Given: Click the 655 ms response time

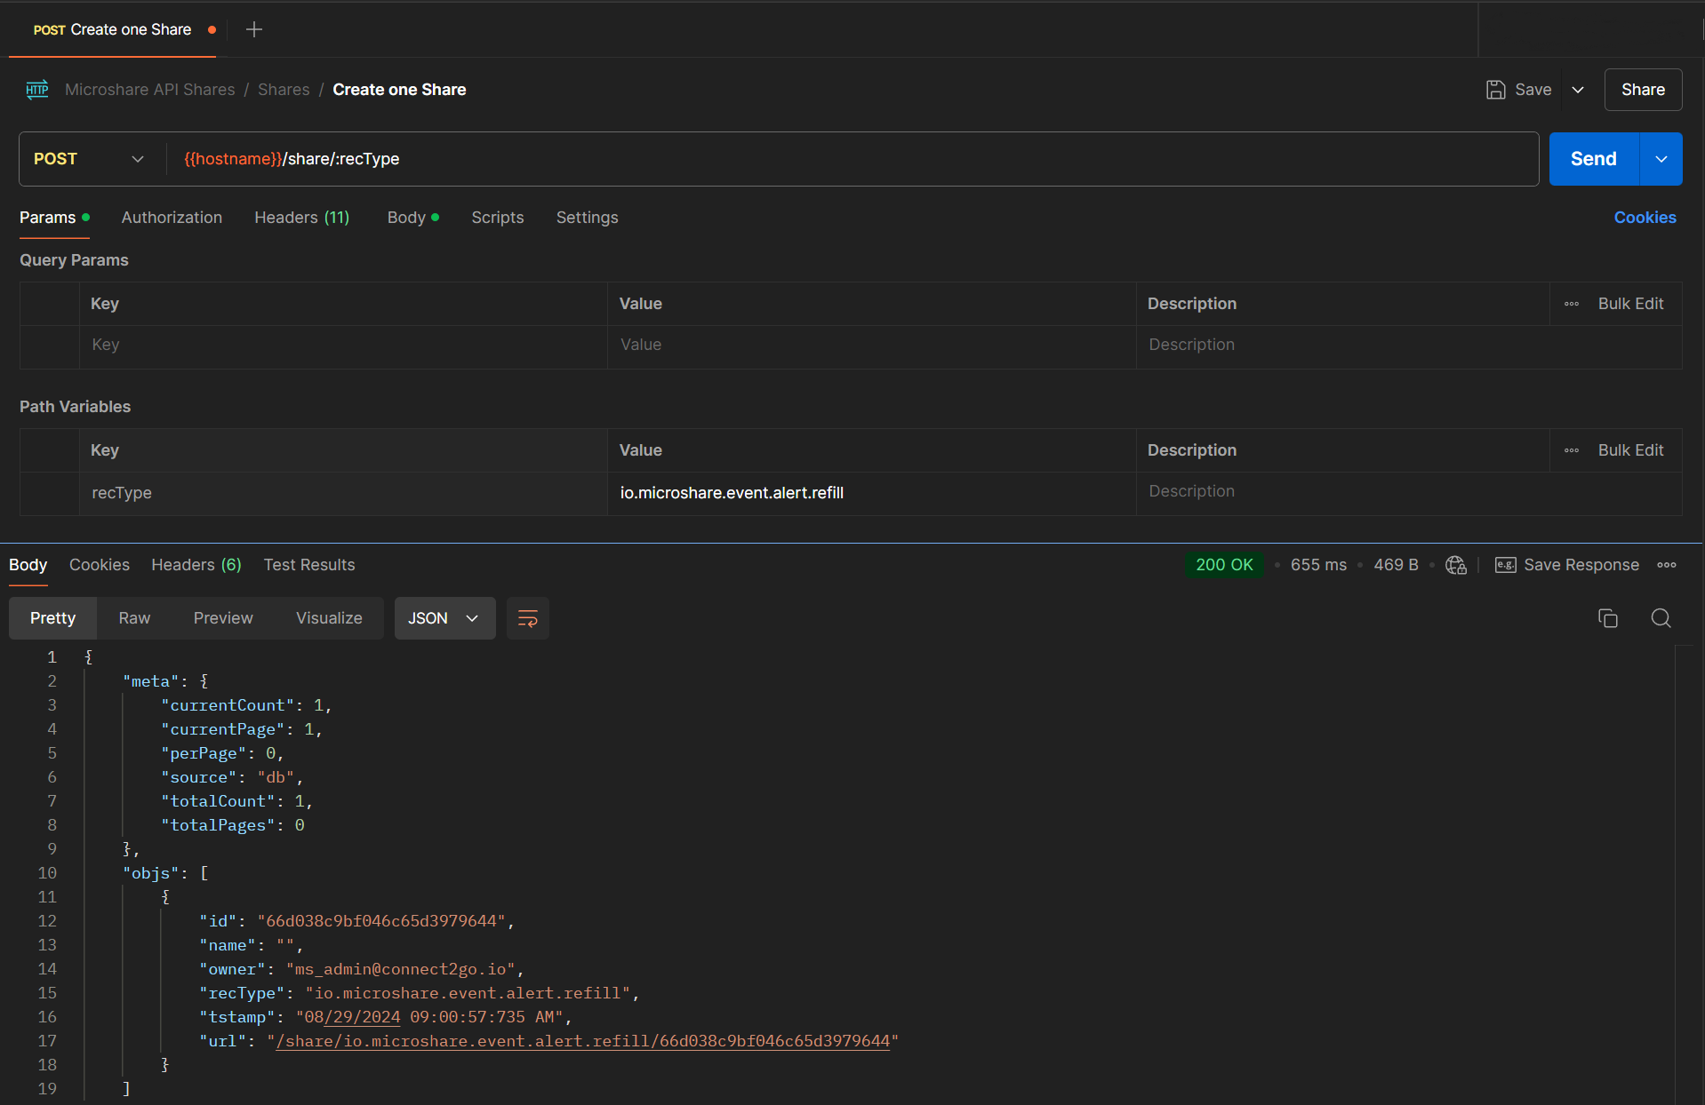Looking at the screenshot, I should (x=1318, y=565).
